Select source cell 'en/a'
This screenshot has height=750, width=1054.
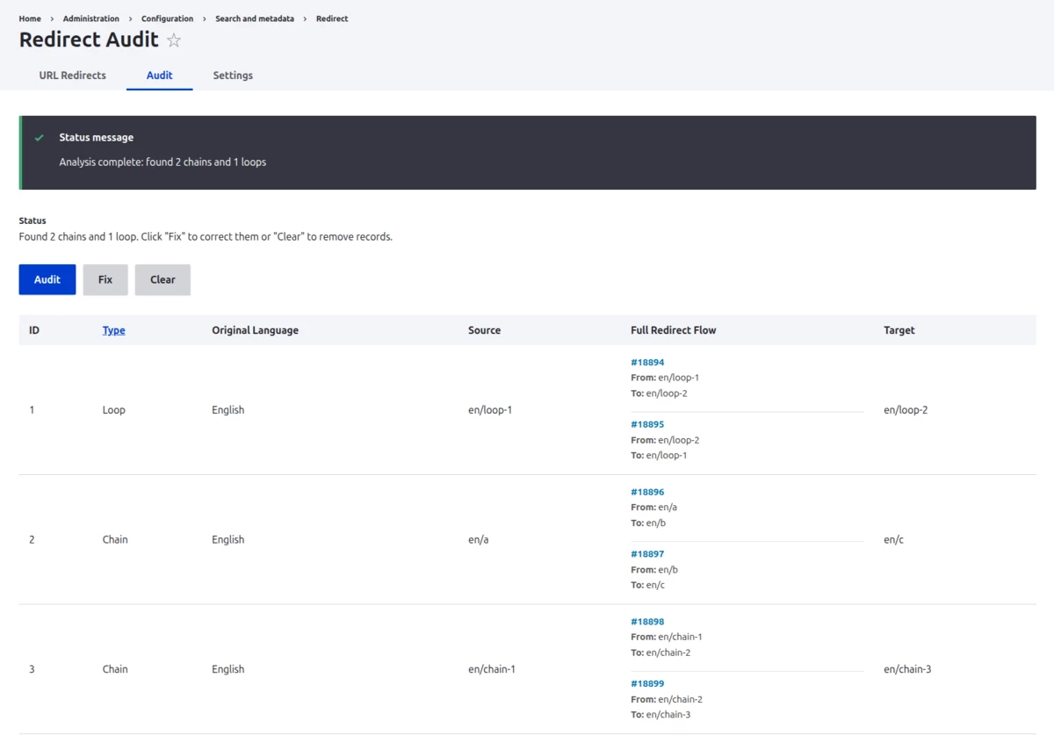point(479,539)
